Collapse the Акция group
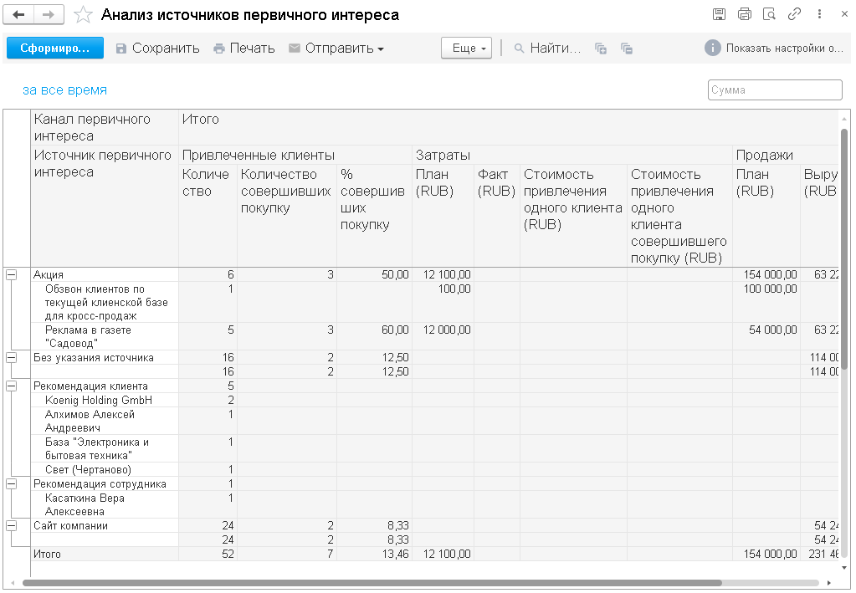 (x=11, y=275)
